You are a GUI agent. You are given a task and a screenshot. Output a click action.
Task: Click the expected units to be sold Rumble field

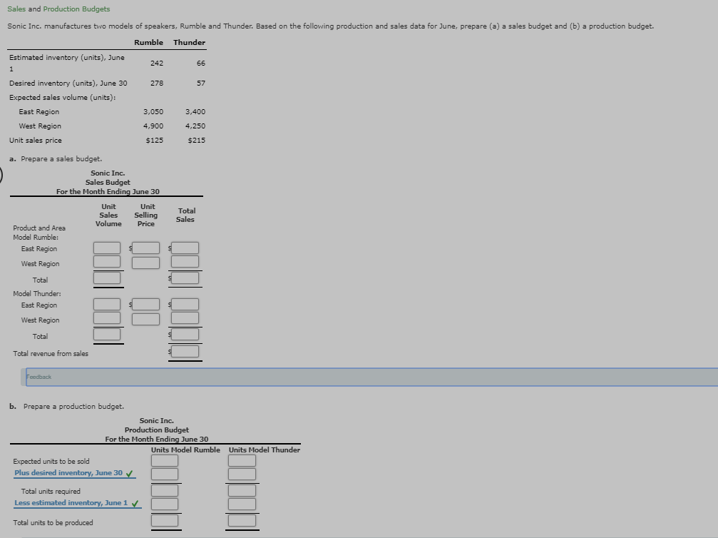164,460
